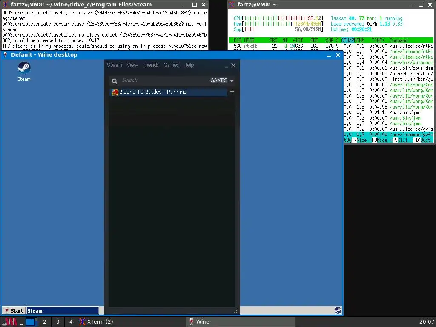Click the Wine desktop title bar wine-glass icon
Image resolution: width=436 pixels, height=327 pixels.
click(5, 55)
